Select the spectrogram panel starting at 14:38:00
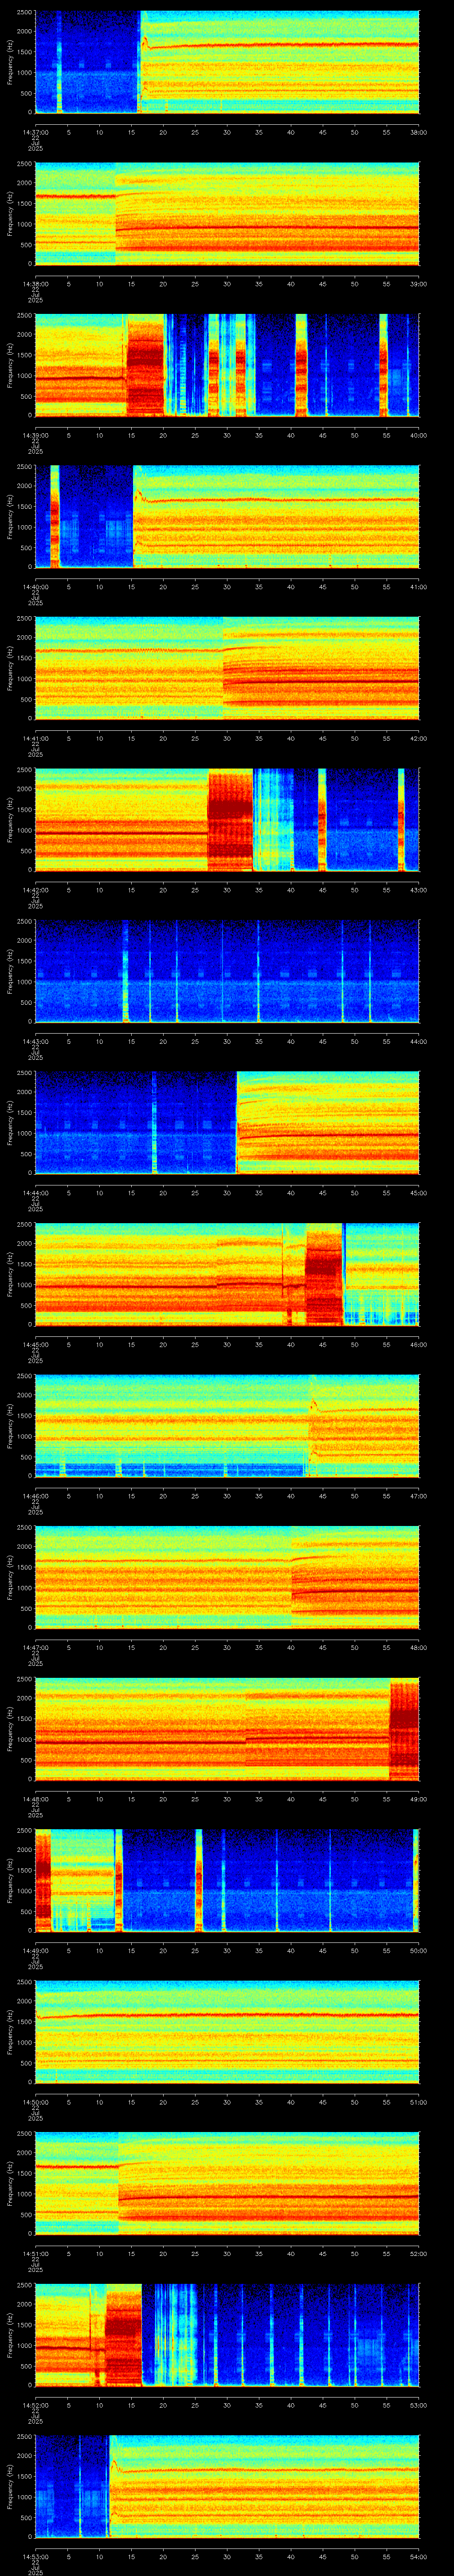The image size is (454, 2576). point(227,213)
